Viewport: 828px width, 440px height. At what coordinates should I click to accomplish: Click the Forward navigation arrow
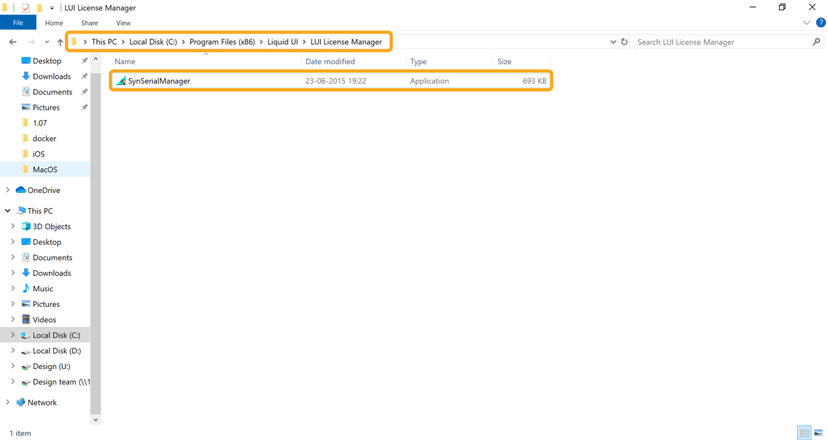click(31, 42)
